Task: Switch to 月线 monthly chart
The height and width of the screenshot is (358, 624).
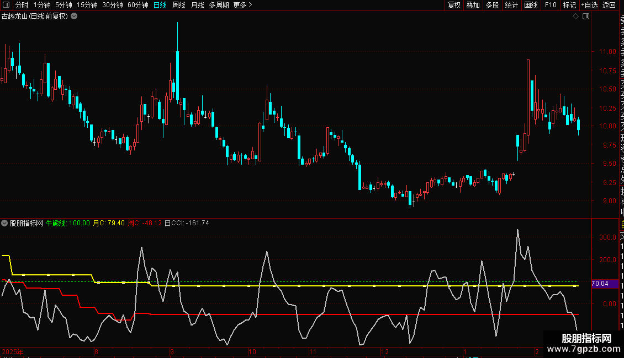Action: coord(197,5)
